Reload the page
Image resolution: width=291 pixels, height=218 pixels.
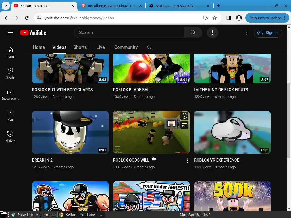[x=27, y=18]
